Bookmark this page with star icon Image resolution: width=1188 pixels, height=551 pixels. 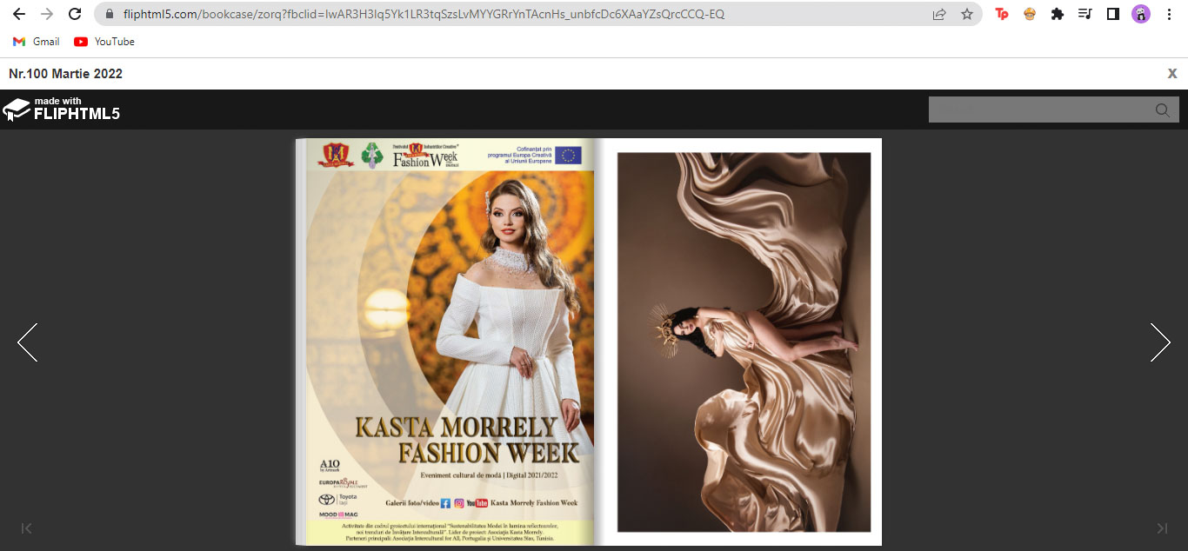(x=967, y=14)
